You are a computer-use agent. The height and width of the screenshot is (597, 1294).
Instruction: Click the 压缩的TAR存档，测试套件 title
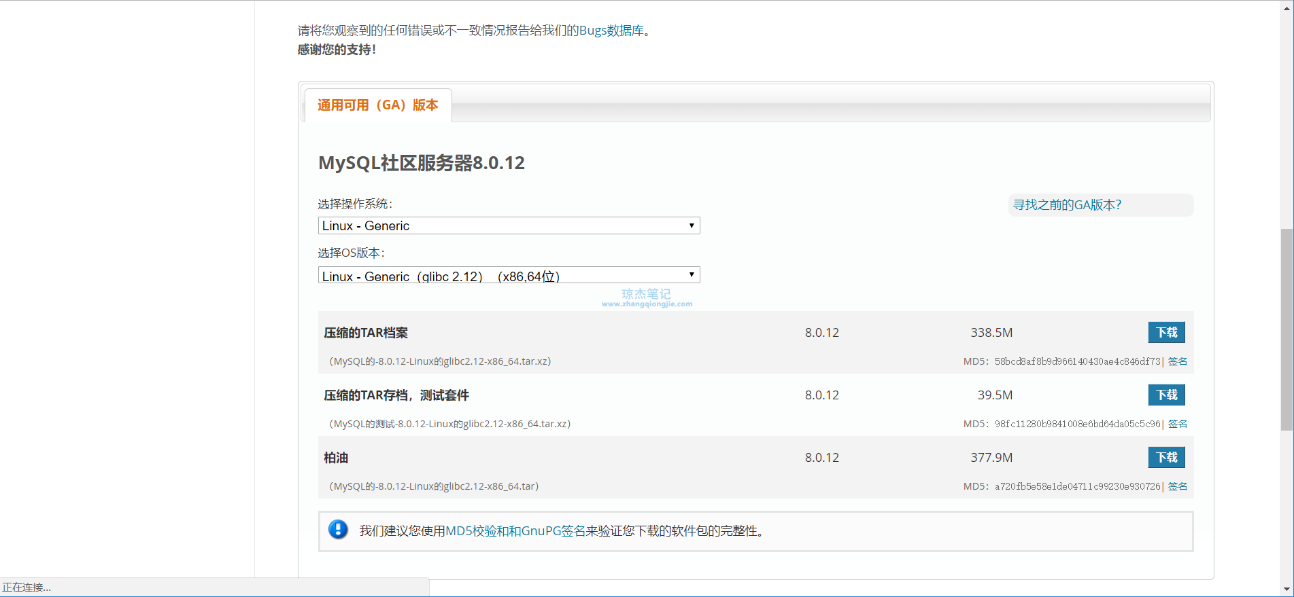coord(396,395)
